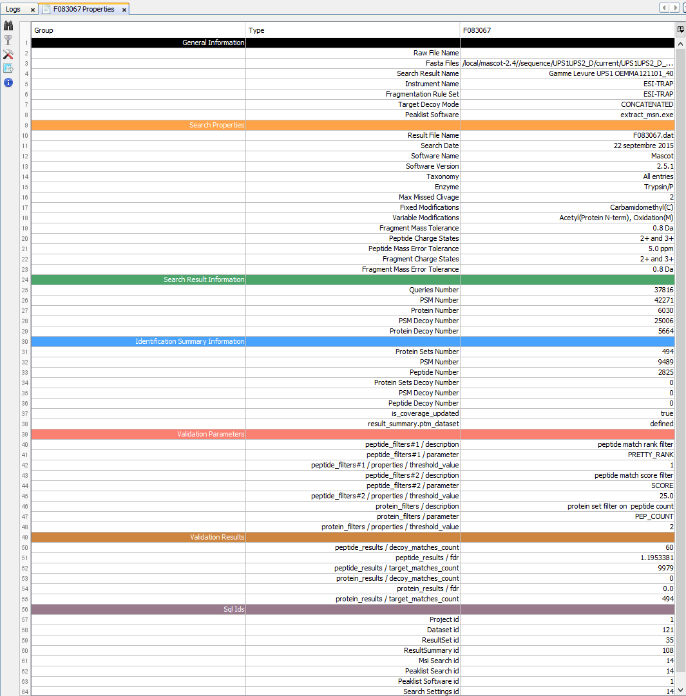Select result_summary.ptm_dataset type cell
This screenshot has height=696, width=686.
tap(353, 424)
